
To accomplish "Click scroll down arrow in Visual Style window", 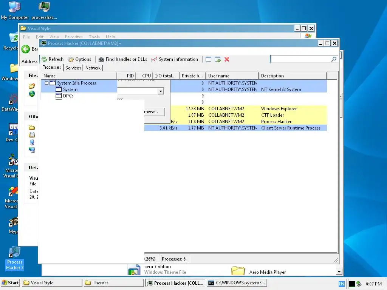I will click(339, 272).
